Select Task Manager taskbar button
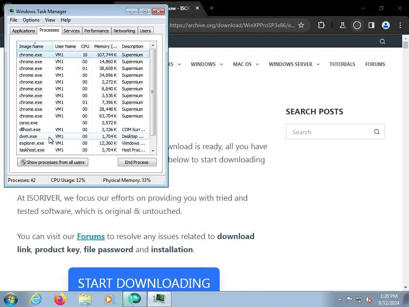 [159, 299]
